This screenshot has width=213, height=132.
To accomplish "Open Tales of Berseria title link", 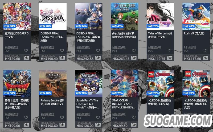I will point(160,35).
